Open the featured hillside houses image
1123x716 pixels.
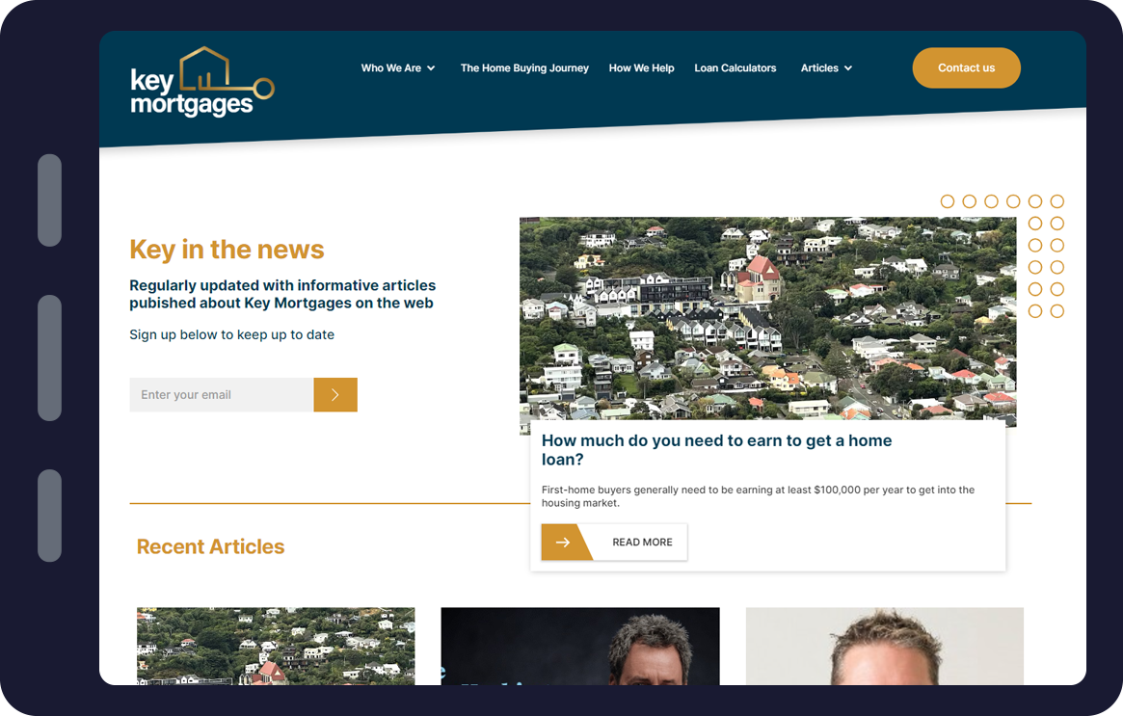click(767, 318)
